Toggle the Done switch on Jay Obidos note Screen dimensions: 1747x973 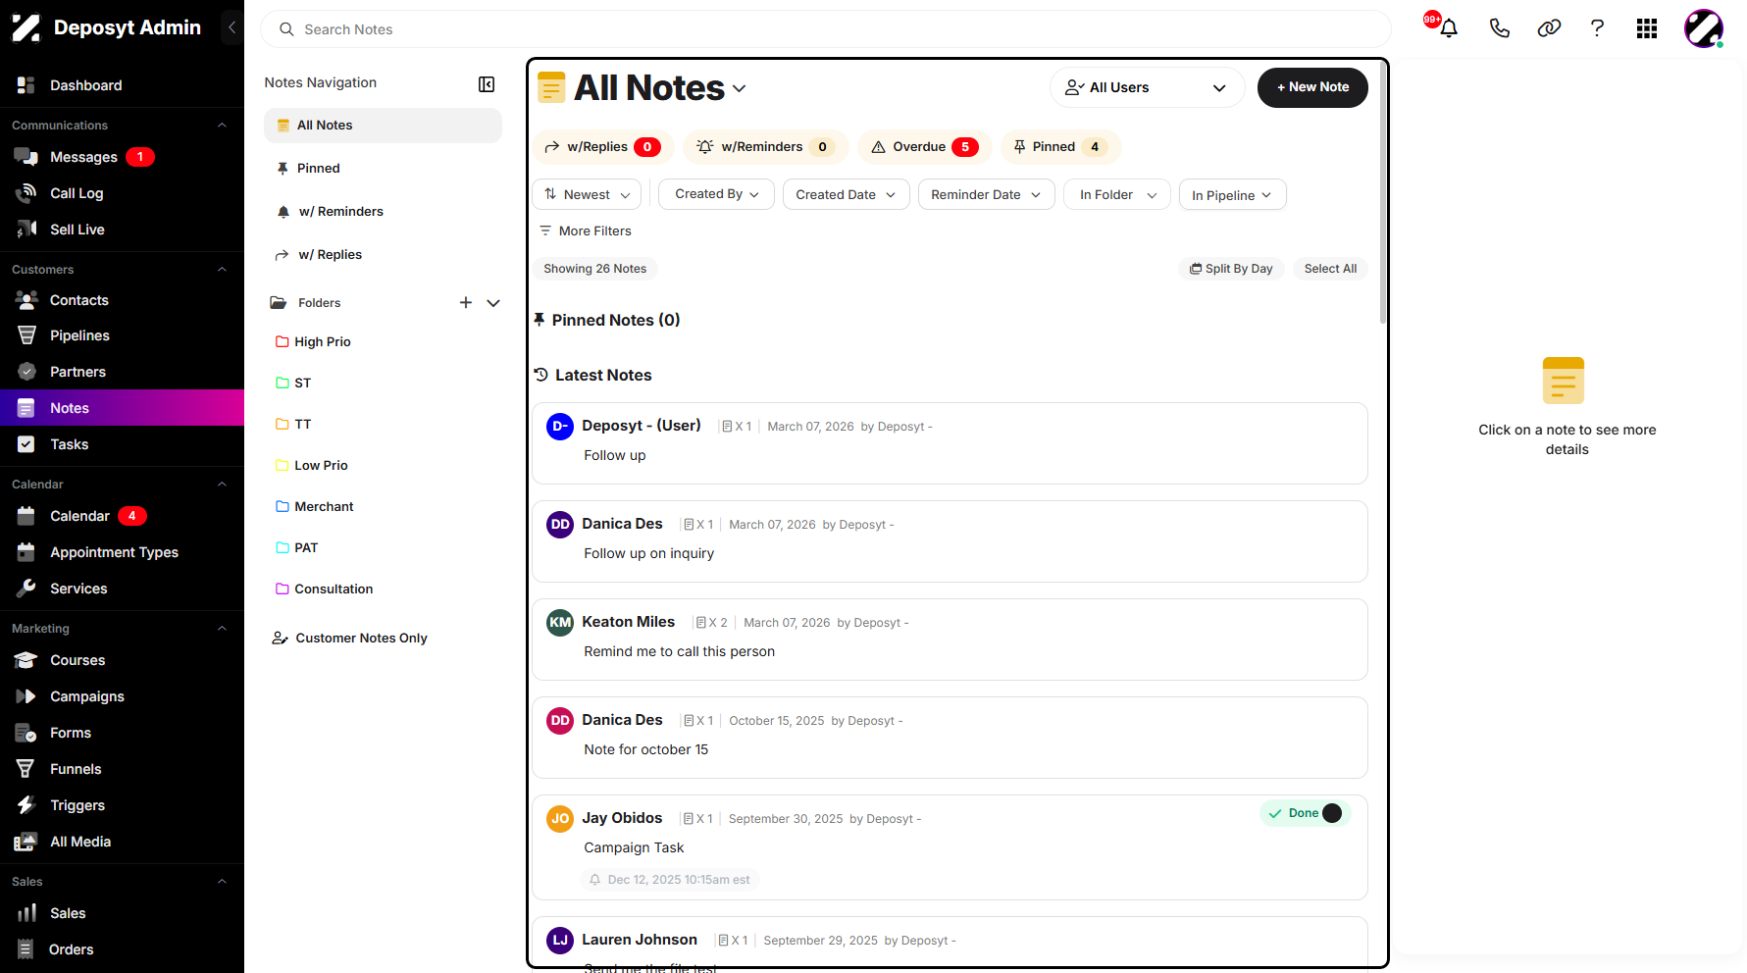tap(1331, 813)
